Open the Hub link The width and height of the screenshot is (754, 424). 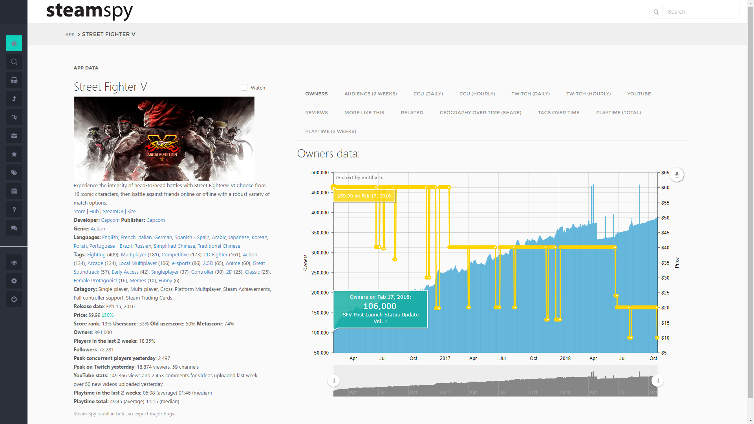coord(94,212)
